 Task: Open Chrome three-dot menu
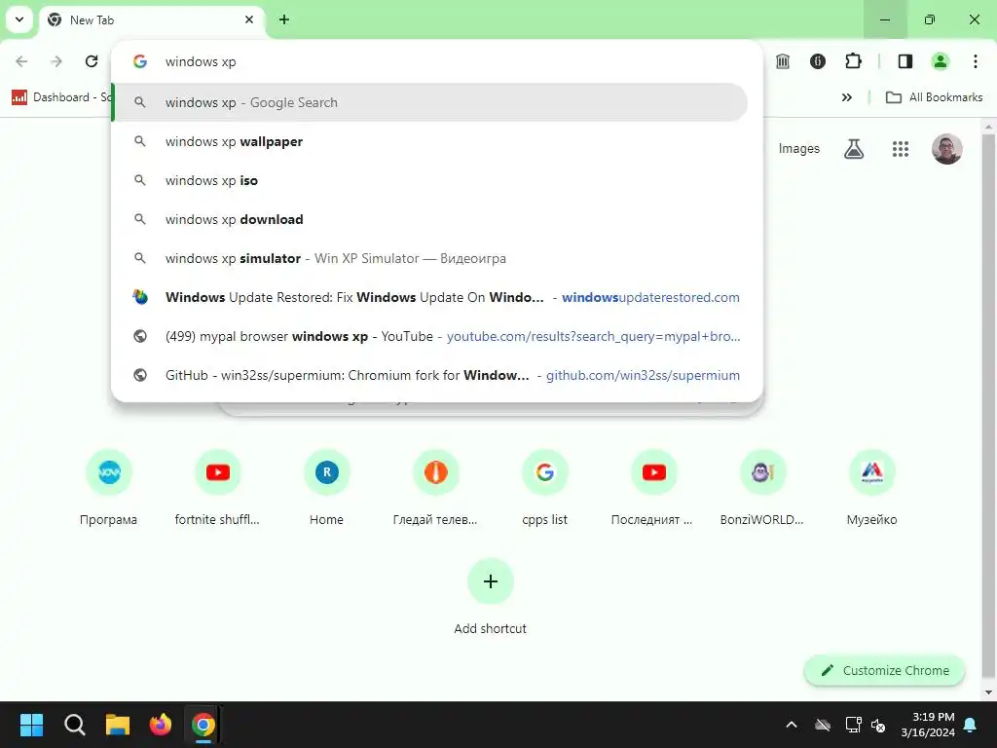pos(976,61)
